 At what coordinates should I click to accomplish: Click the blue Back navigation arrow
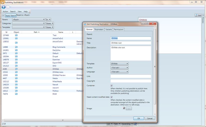click(4, 7)
